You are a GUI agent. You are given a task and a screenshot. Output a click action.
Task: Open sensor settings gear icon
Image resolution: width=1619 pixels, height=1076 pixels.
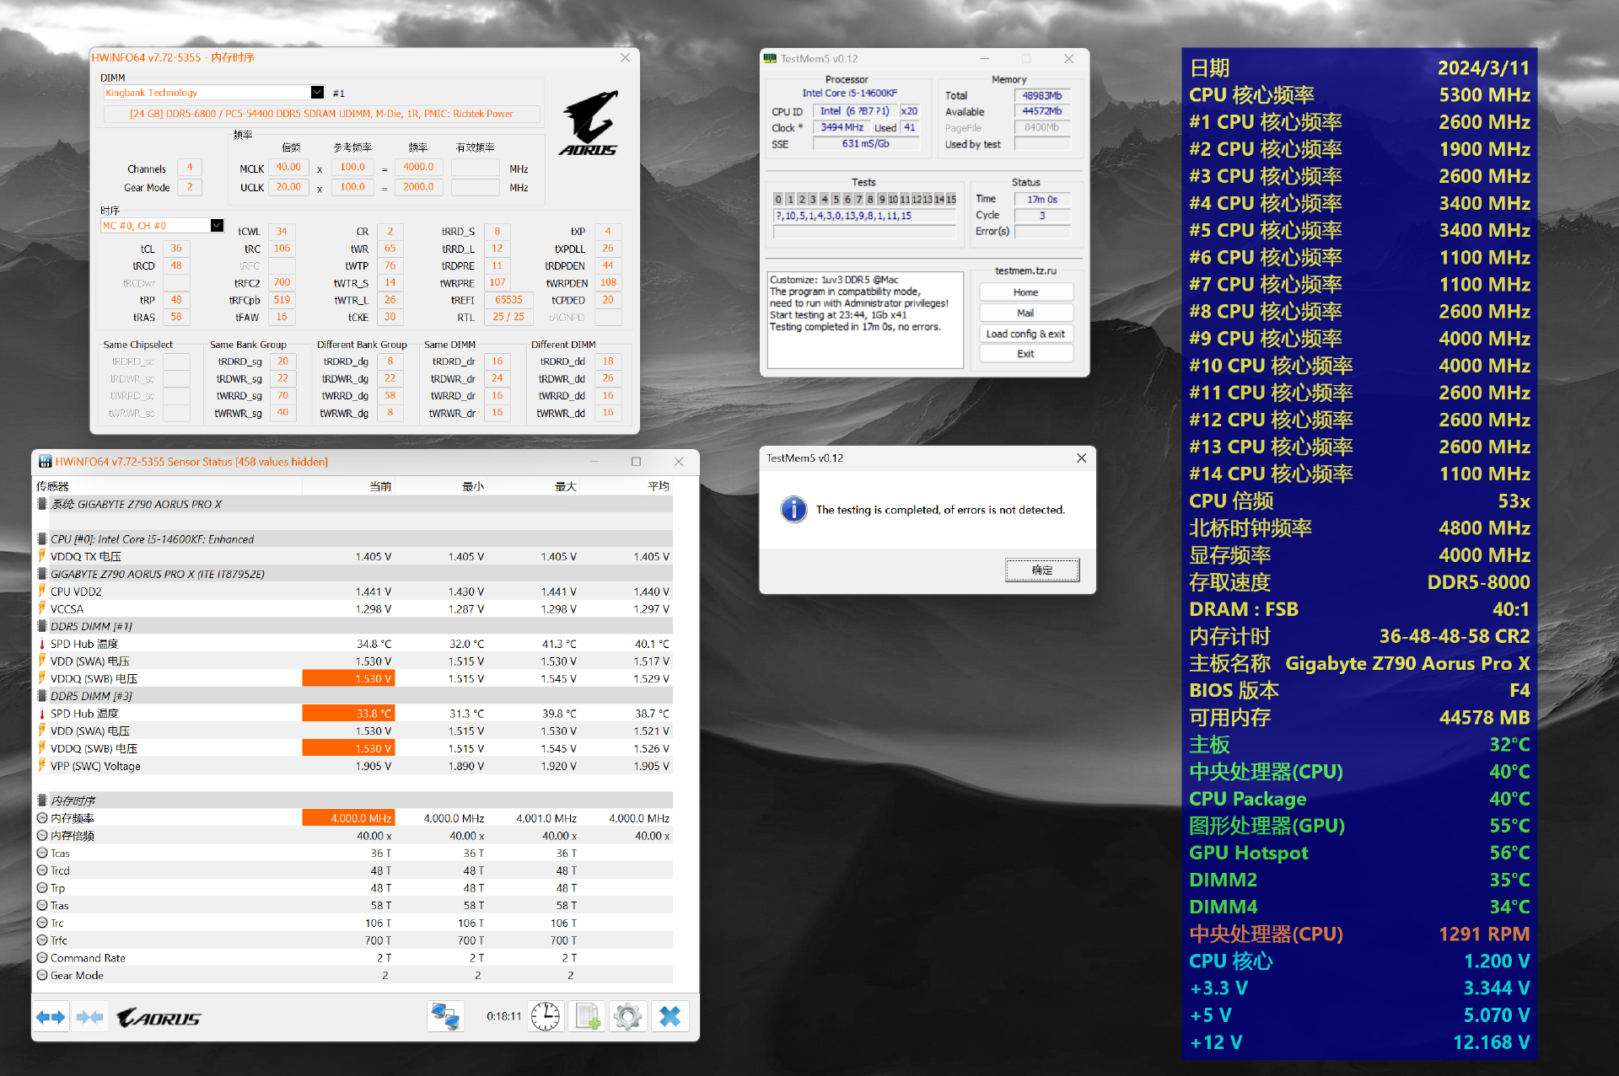627,1017
